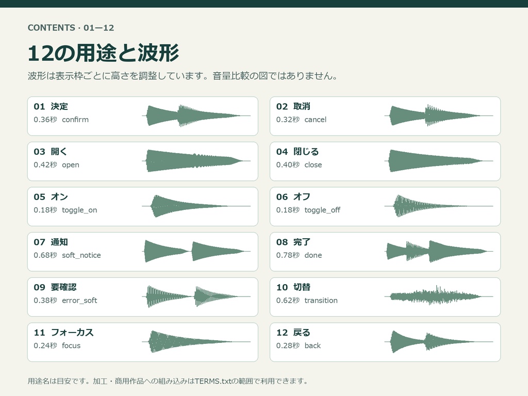Select the title "11 フォーカス"
Viewport: 528px width, 396px height.
click(63, 333)
